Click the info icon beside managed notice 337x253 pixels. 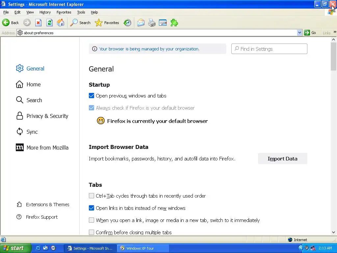(x=94, y=49)
